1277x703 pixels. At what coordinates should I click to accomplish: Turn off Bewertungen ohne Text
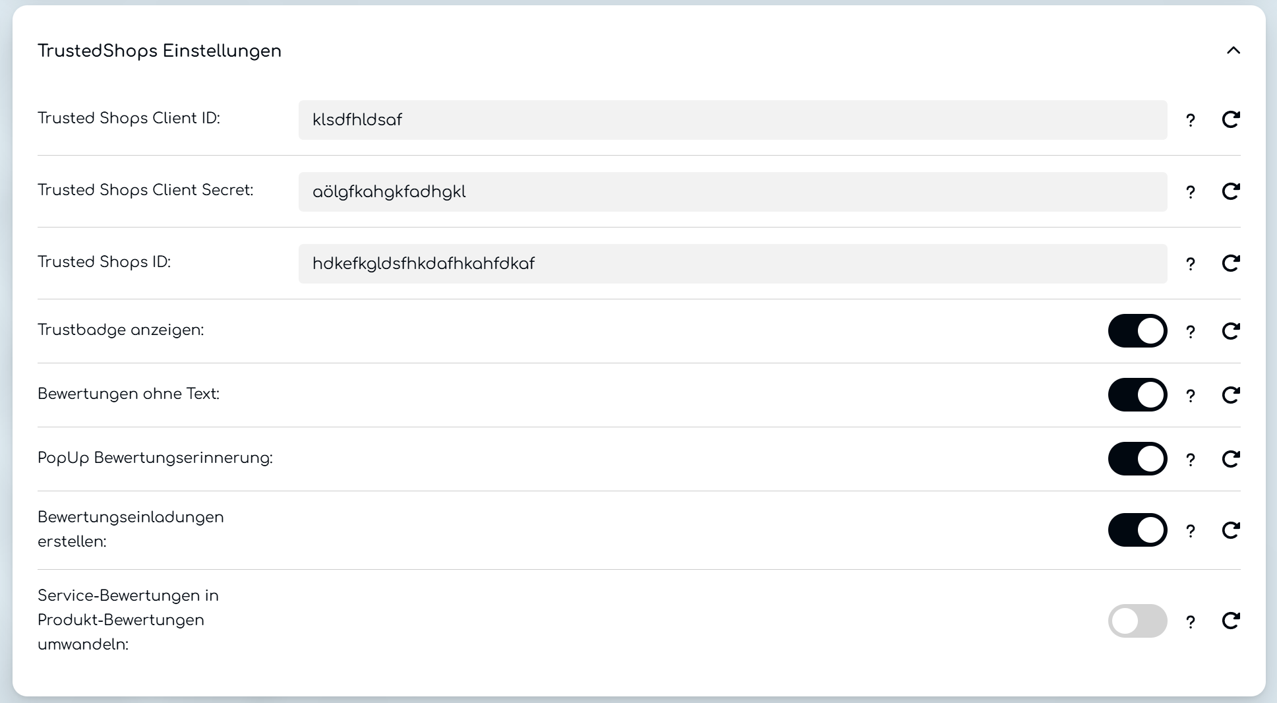(x=1137, y=394)
